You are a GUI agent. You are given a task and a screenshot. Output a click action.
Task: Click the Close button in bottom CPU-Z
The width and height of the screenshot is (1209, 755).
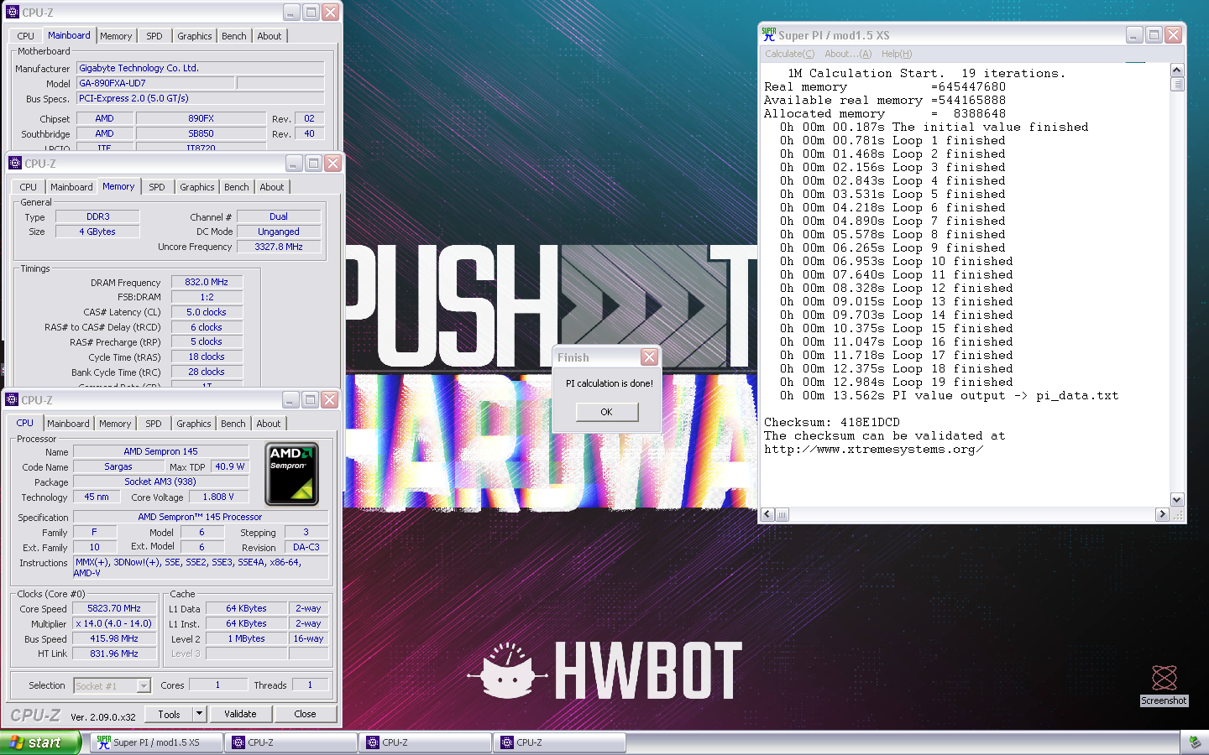(305, 714)
